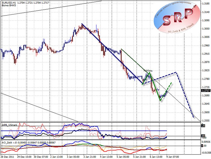Click the 6 Jan 13:00 time label
Screen dimensions: 211x159
[x=156, y=157]
